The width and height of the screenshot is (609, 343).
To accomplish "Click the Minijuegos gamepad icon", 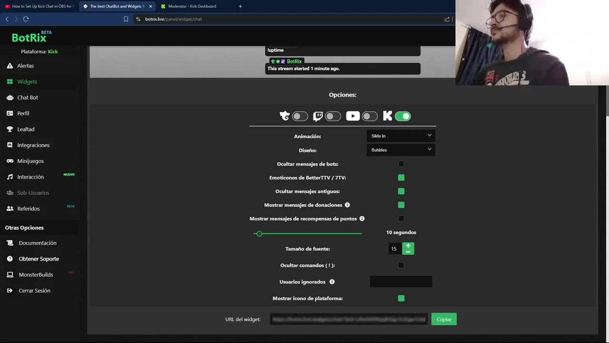I will point(10,161).
